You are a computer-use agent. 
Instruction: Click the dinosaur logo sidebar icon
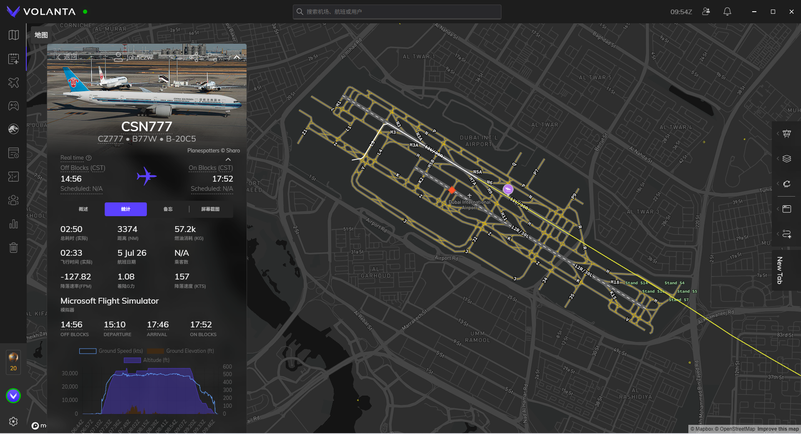13,129
